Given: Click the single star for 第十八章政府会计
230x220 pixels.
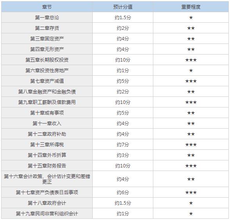Looking at the screenshot, I should pos(191,203).
